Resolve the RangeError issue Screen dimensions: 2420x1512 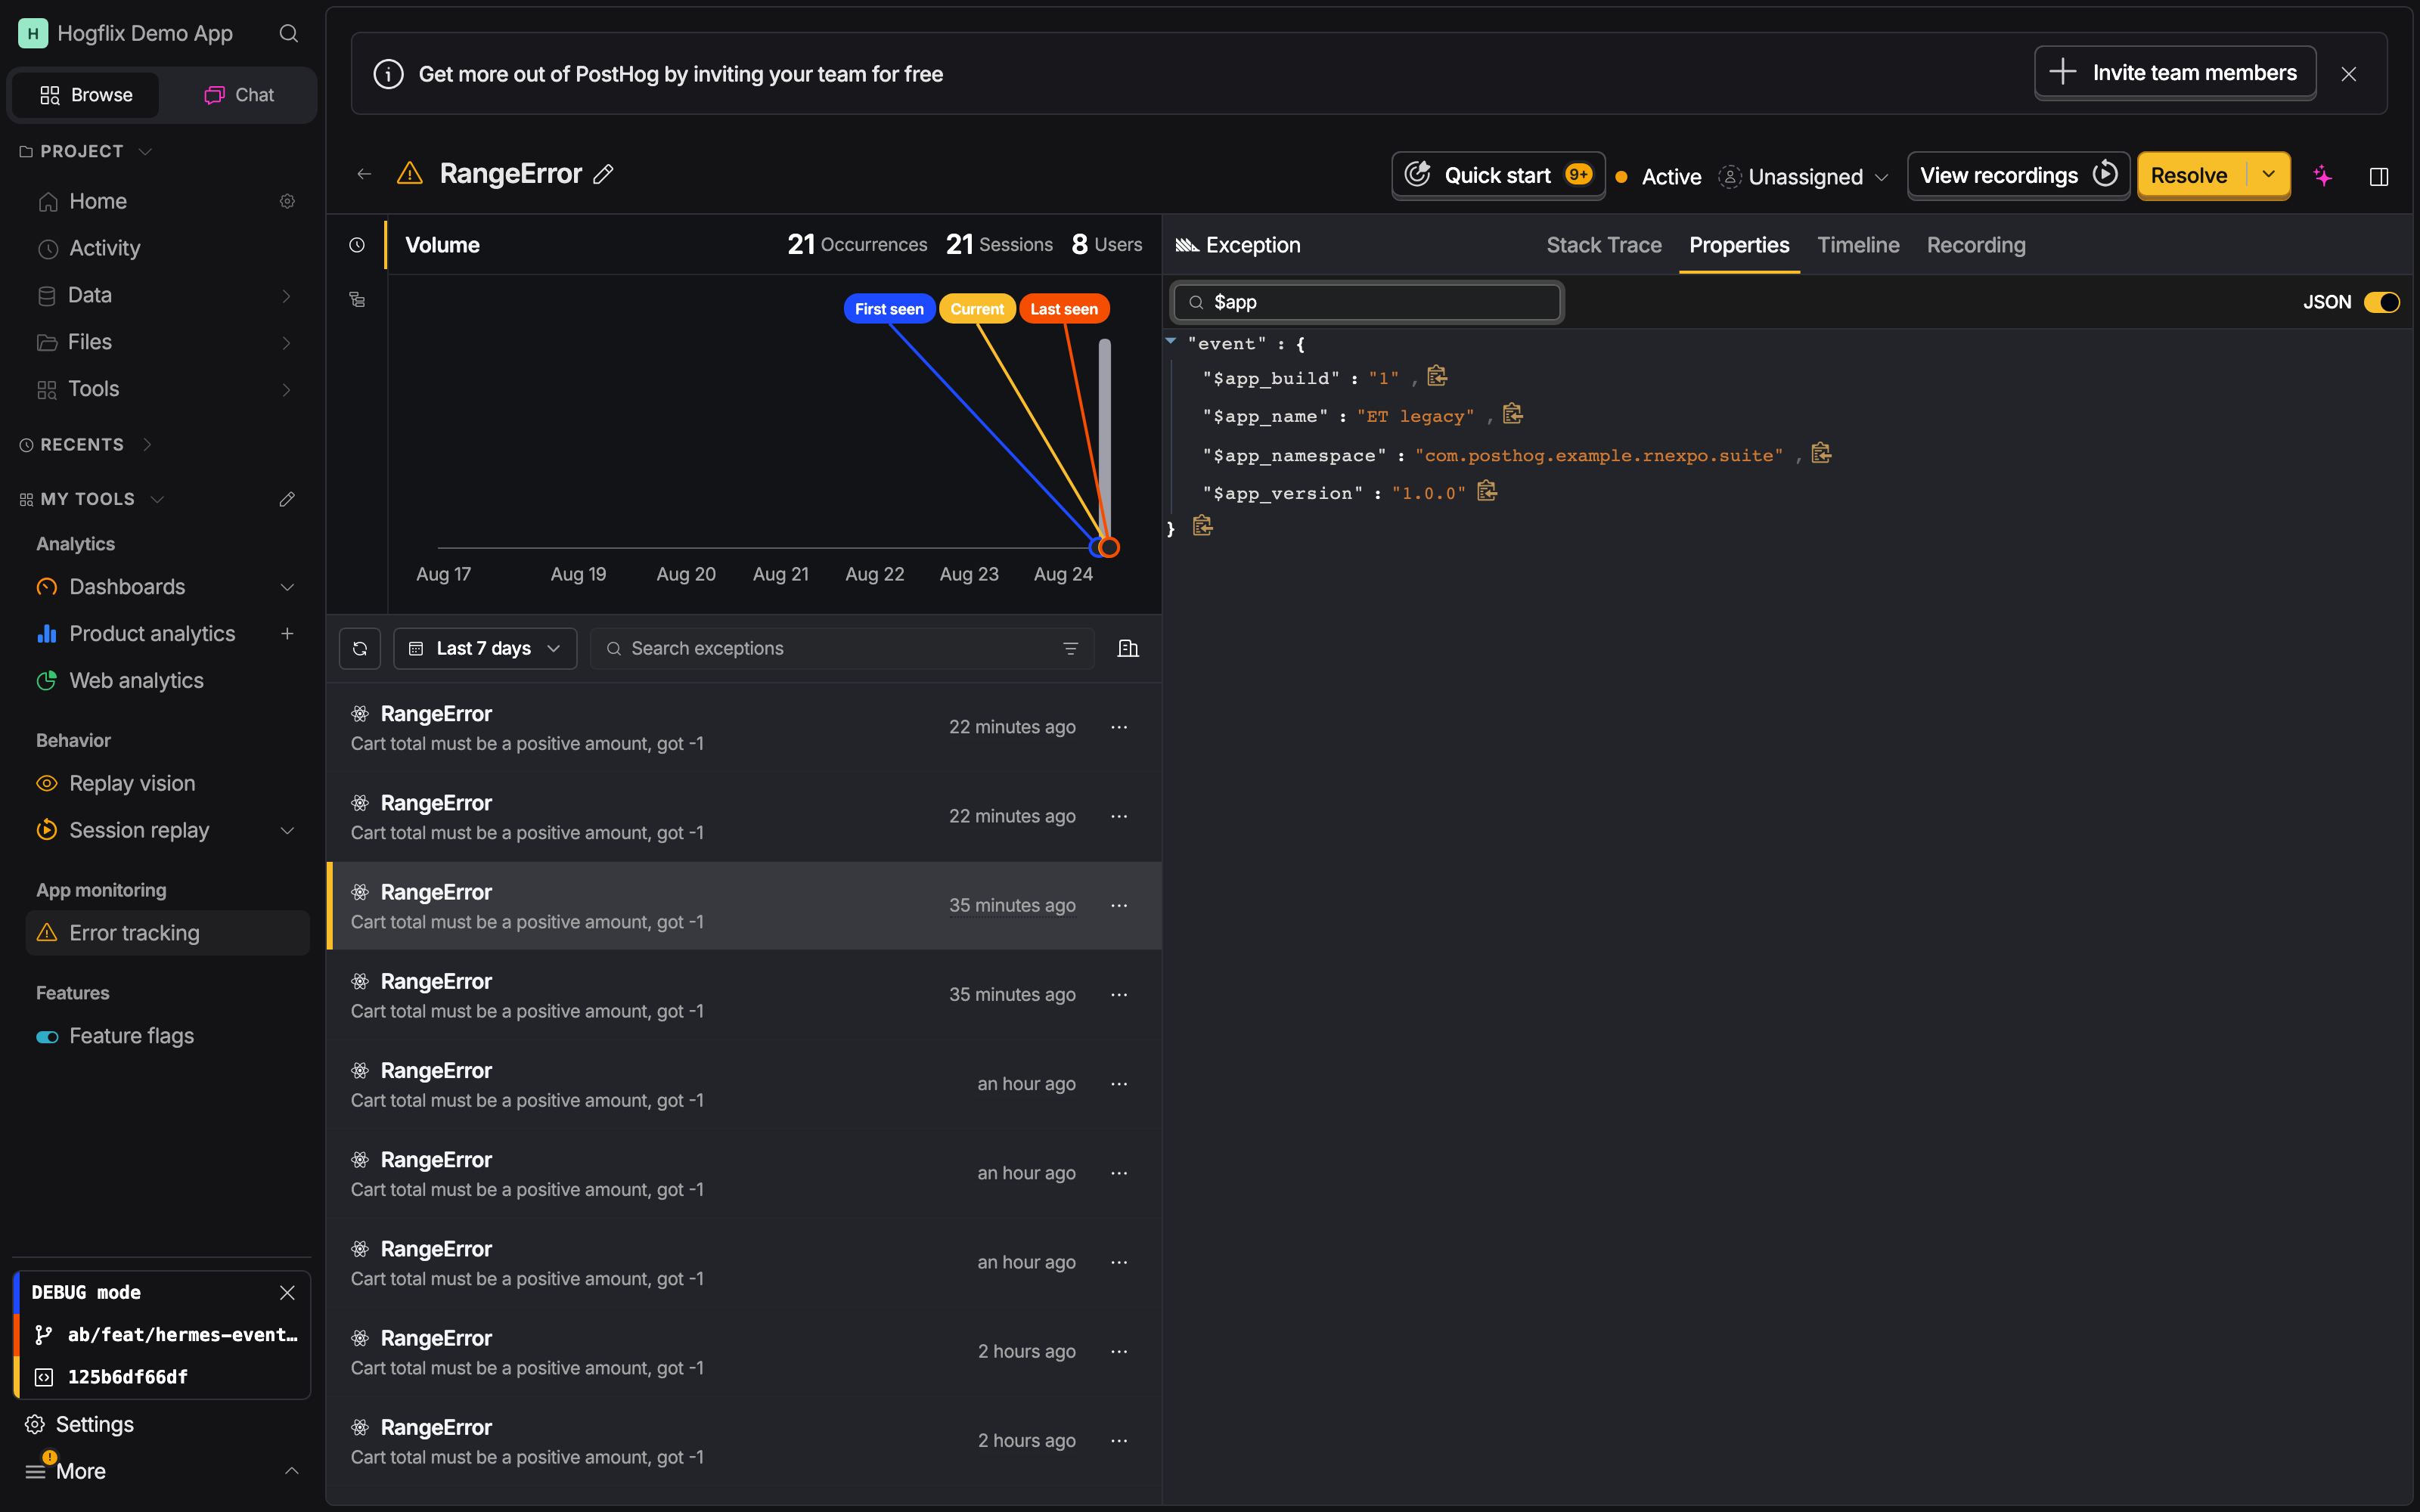(x=2190, y=175)
